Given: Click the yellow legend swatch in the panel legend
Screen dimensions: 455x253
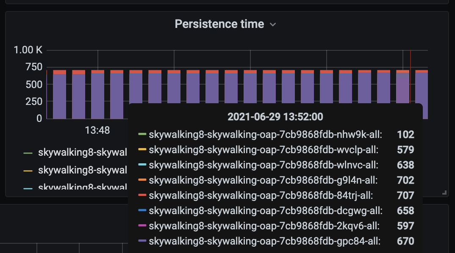Looking at the screenshot, I should (28, 170).
